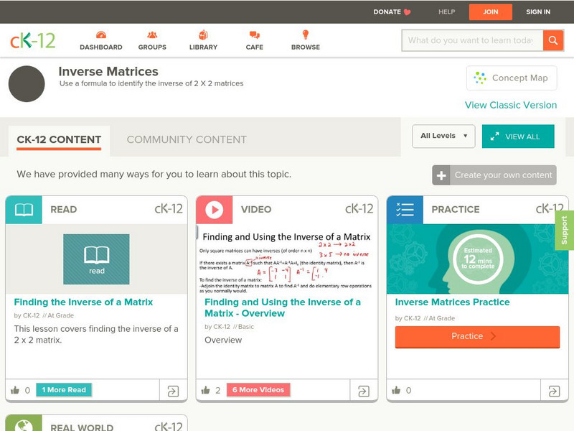Like the Read card with thumbs-up

pos(15,390)
